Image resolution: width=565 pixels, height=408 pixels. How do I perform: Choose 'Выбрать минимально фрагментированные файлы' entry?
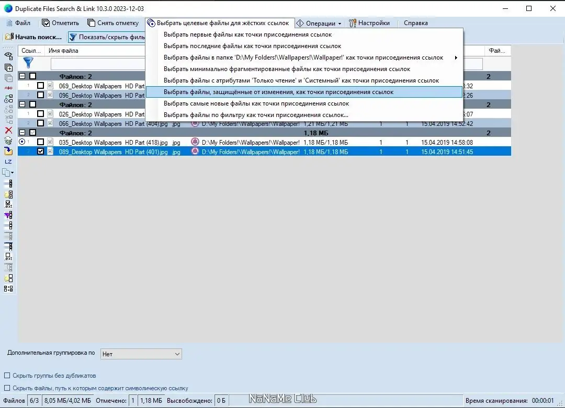(x=304, y=69)
